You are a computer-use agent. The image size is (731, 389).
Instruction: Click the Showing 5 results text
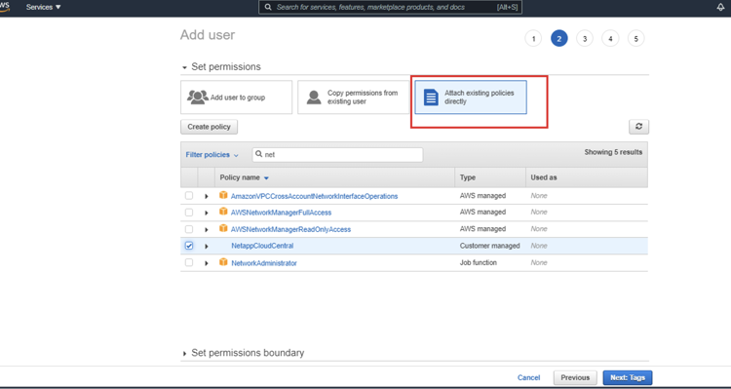[x=613, y=152]
